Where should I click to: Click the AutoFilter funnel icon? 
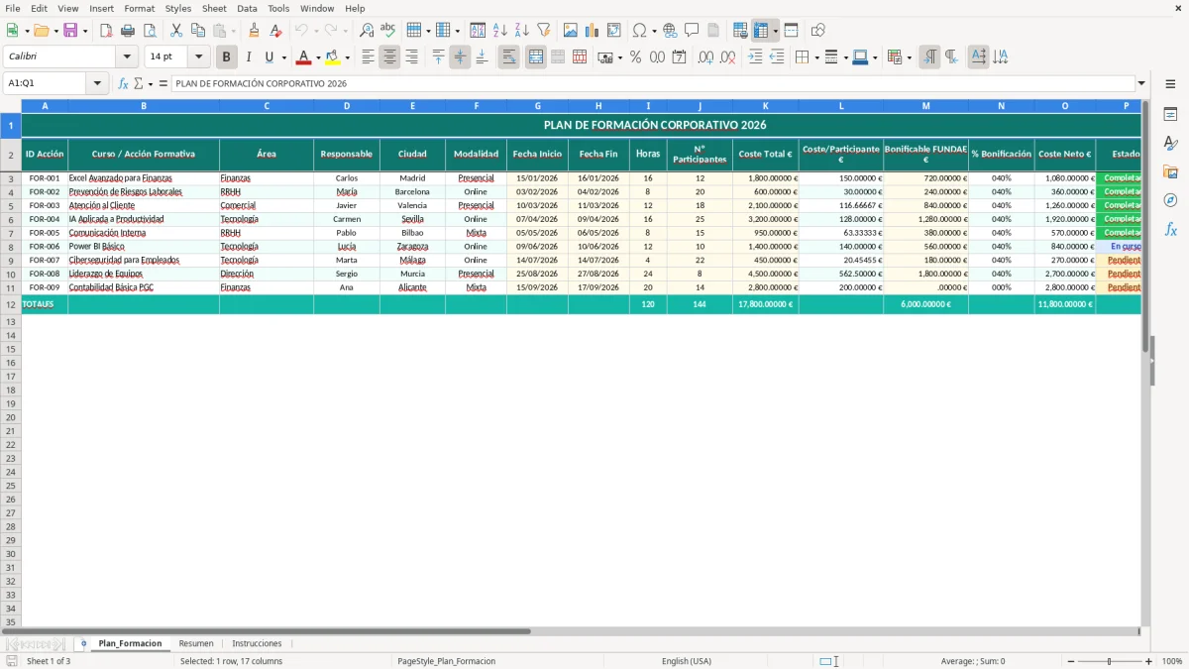(543, 31)
